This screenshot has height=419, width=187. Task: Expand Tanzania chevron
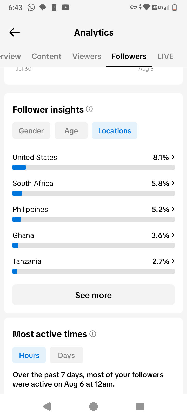(x=173, y=261)
